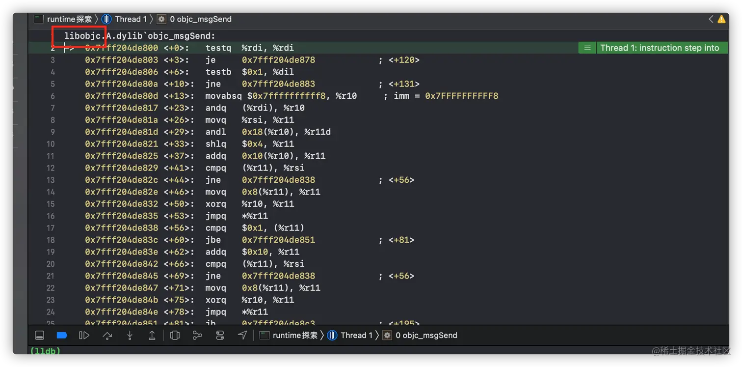
Task: Click the 'je' instruction on line 3
Action: (211, 60)
